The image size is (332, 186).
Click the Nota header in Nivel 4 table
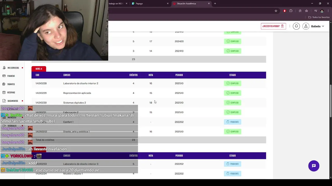(x=151, y=75)
